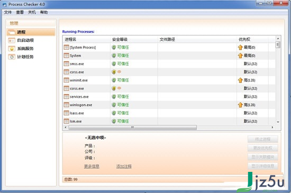The width and height of the screenshot is (291, 193).
Task: Click 默认(32) priority for lsass.exe
Action: pyautogui.click(x=250, y=113)
